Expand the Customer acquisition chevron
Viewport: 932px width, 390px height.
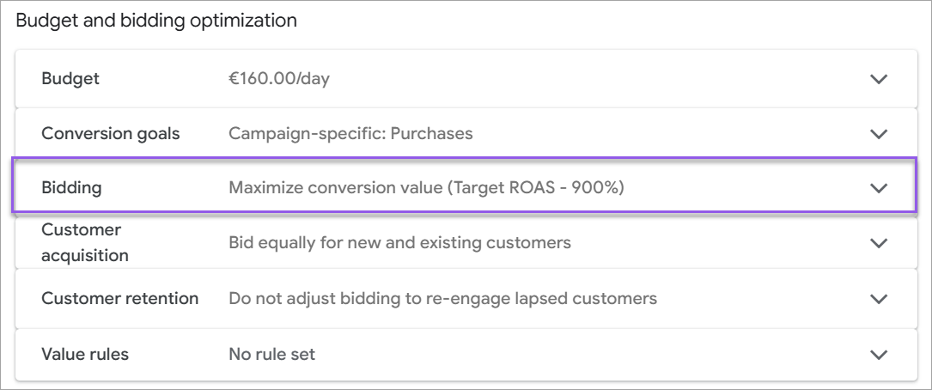(878, 243)
